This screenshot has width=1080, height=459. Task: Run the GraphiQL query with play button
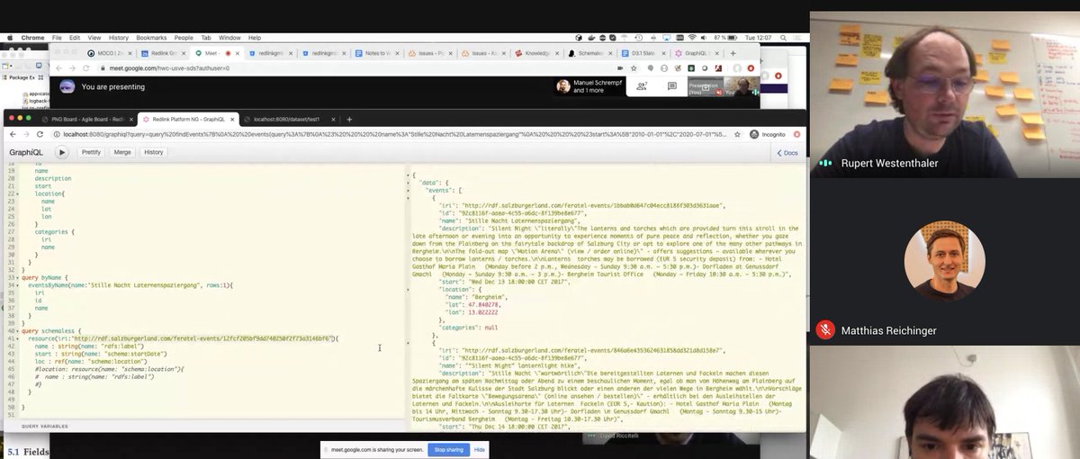[x=61, y=152]
